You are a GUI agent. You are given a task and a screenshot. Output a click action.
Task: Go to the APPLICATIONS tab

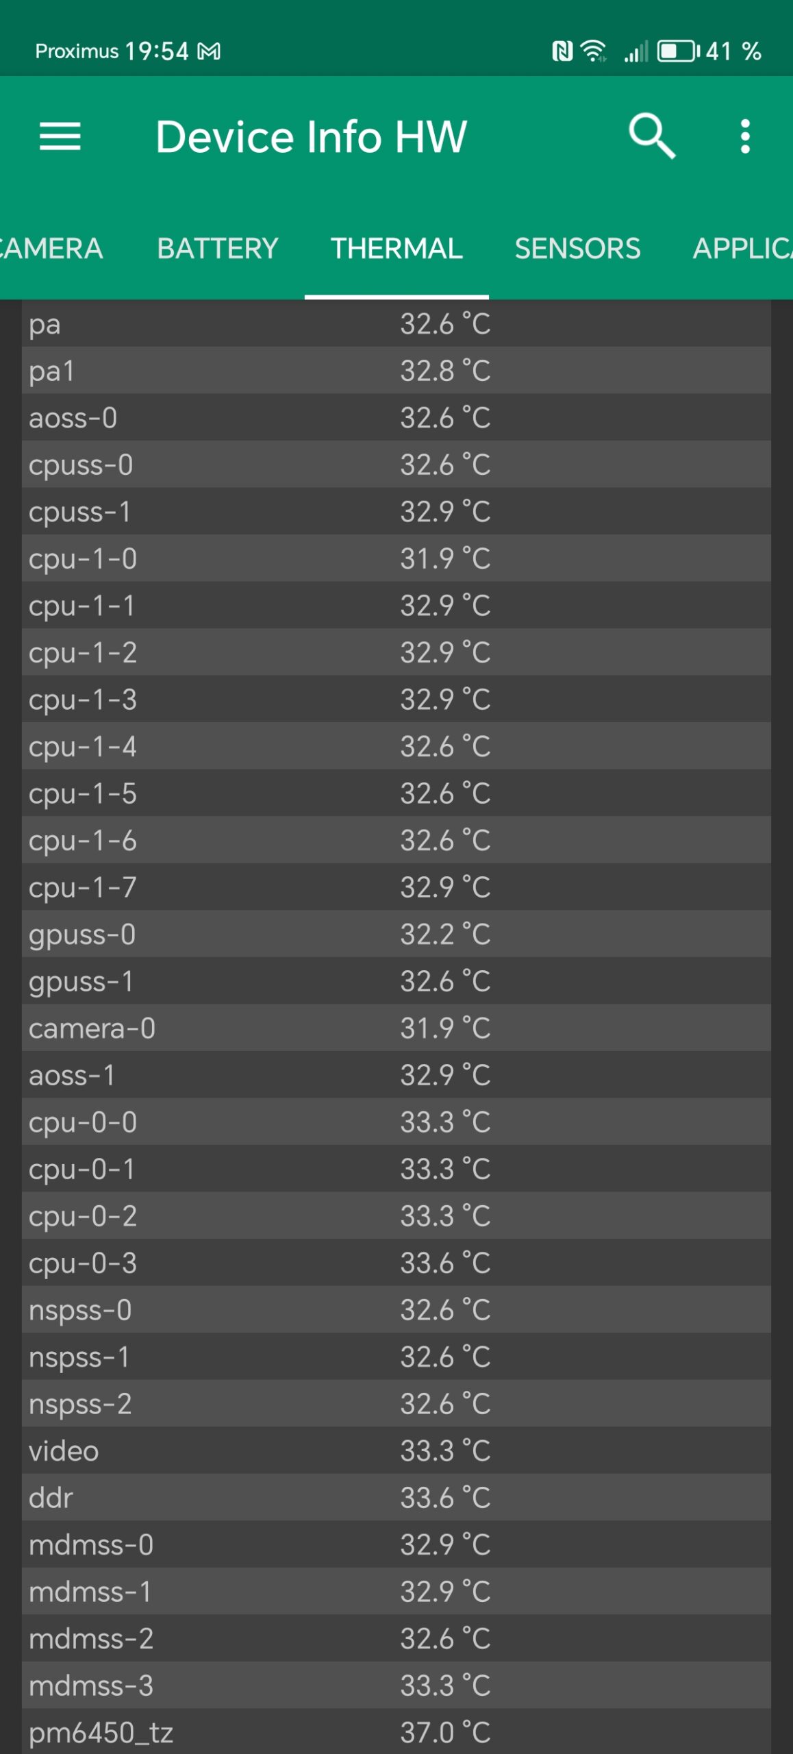(x=743, y=248)
